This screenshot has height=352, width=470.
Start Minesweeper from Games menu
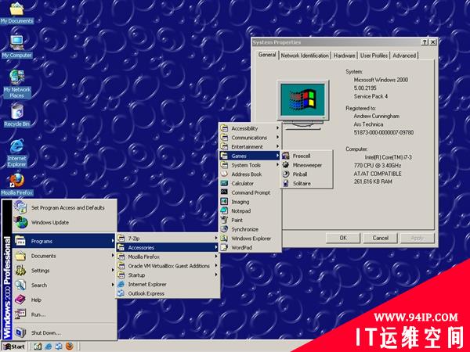pyautogui.click(x=306, y=165)
